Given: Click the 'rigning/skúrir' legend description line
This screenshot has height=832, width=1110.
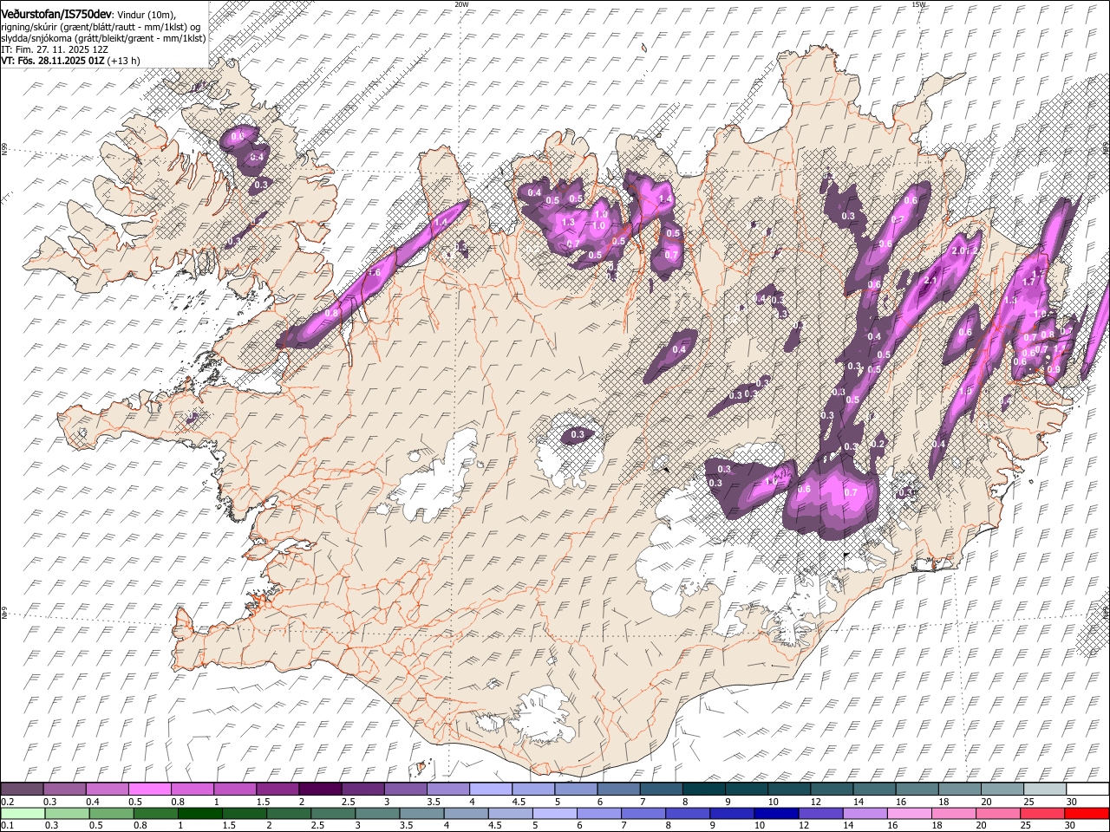Looking at the screenshot, I should click(x=101, y=27).
